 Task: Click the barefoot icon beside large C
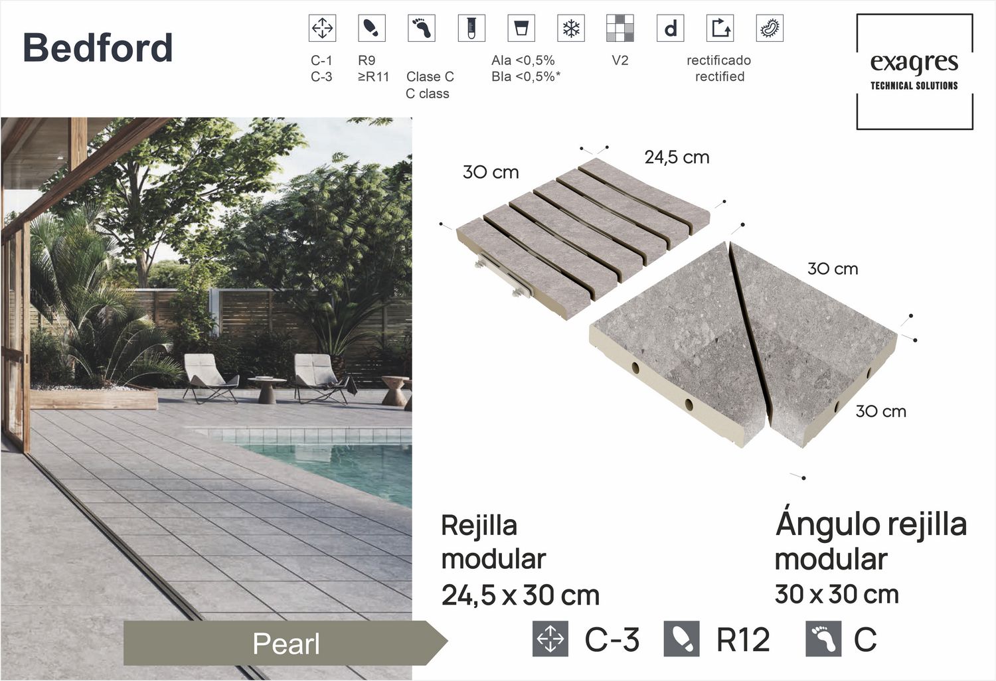point(823,639)
